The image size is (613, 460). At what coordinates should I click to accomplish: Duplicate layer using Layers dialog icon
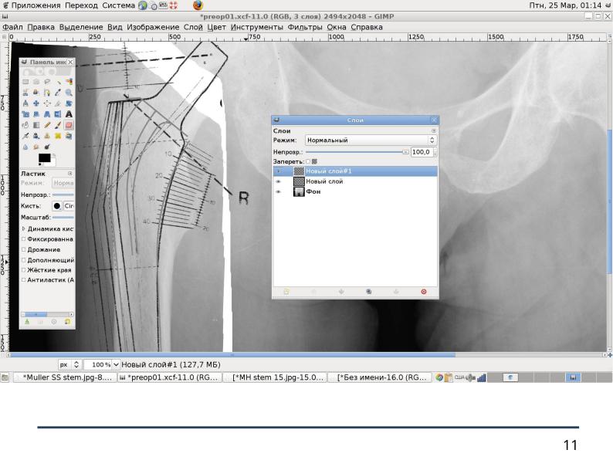pyautogui.click(x=369, y=292)
